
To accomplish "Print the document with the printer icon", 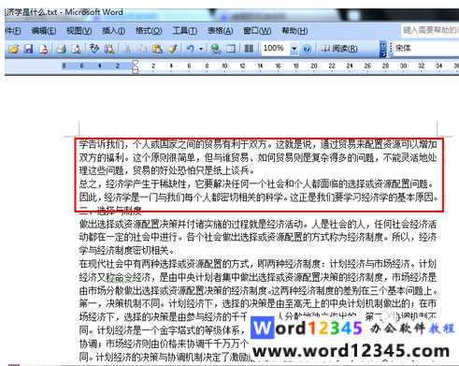I will point(62,49).
